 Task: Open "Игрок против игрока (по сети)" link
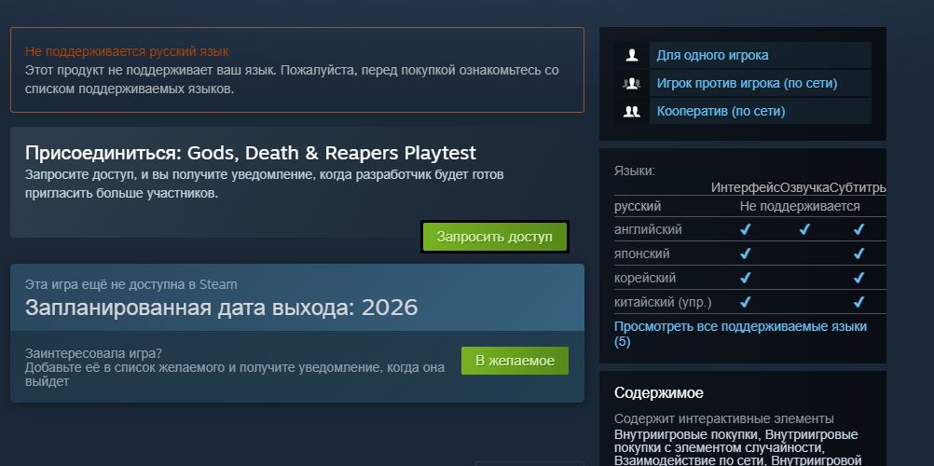tap(747, 83)
